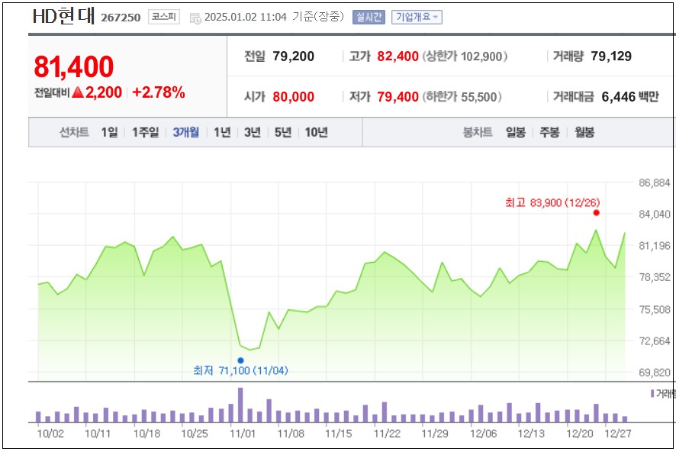This screenshot has width=676, height=452.
Task: Click the 저가 value 79,400
Action: point(398,97)
